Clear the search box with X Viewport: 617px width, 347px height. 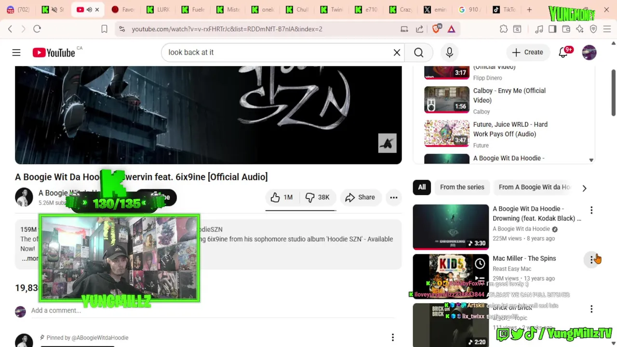(397, 53)
